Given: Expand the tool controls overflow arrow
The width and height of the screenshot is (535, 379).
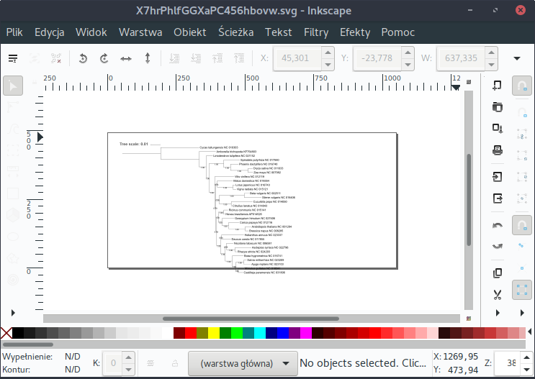Looking at the screenshot, I should pos(516,58).
